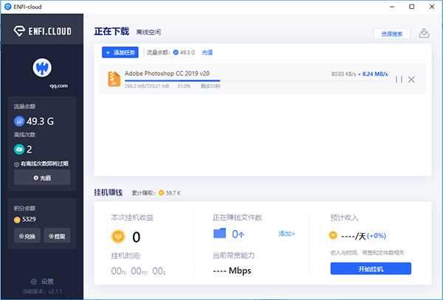
Task: Click the blue add task button
Action: pos(120,52)
